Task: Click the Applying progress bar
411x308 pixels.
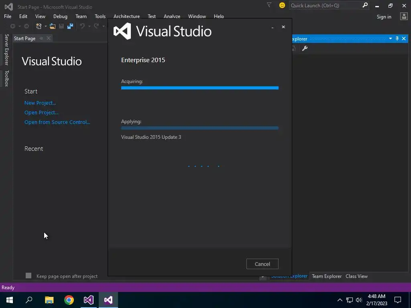Action: [x=200, y=128]
